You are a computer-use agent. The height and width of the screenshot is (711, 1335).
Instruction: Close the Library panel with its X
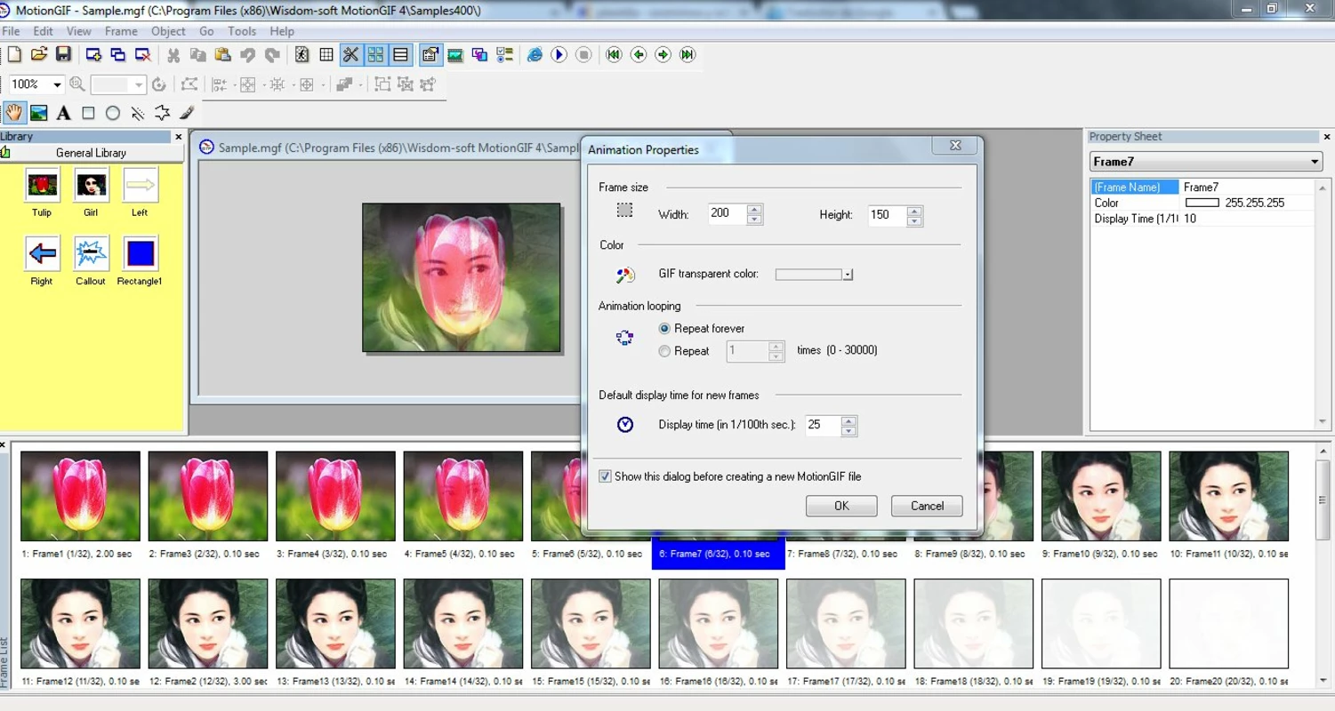click(178, 137)
